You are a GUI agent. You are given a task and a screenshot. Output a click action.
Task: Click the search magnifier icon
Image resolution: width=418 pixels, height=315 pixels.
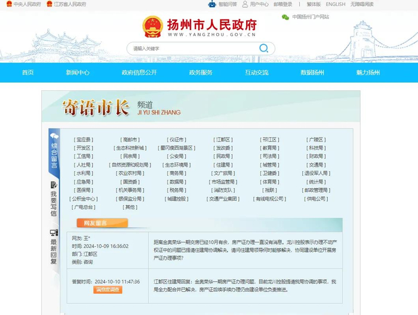[264, 48]
